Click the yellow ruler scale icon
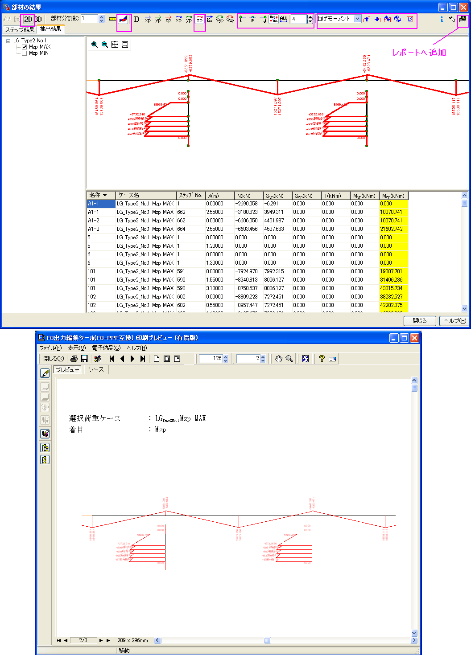 pos(112,19)
